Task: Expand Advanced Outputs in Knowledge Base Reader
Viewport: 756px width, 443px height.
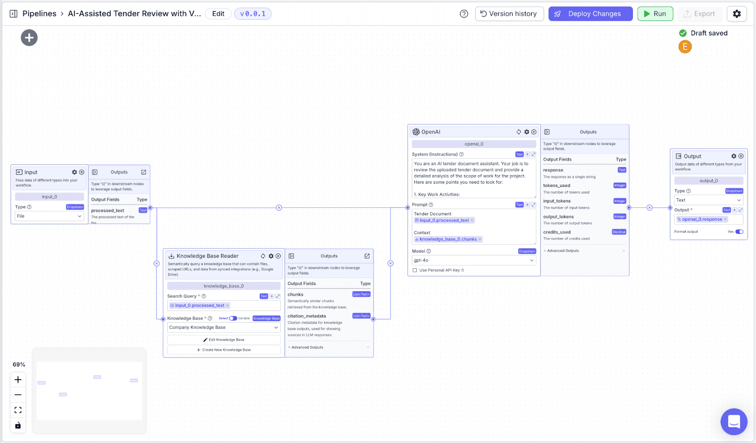Action: 329,348
